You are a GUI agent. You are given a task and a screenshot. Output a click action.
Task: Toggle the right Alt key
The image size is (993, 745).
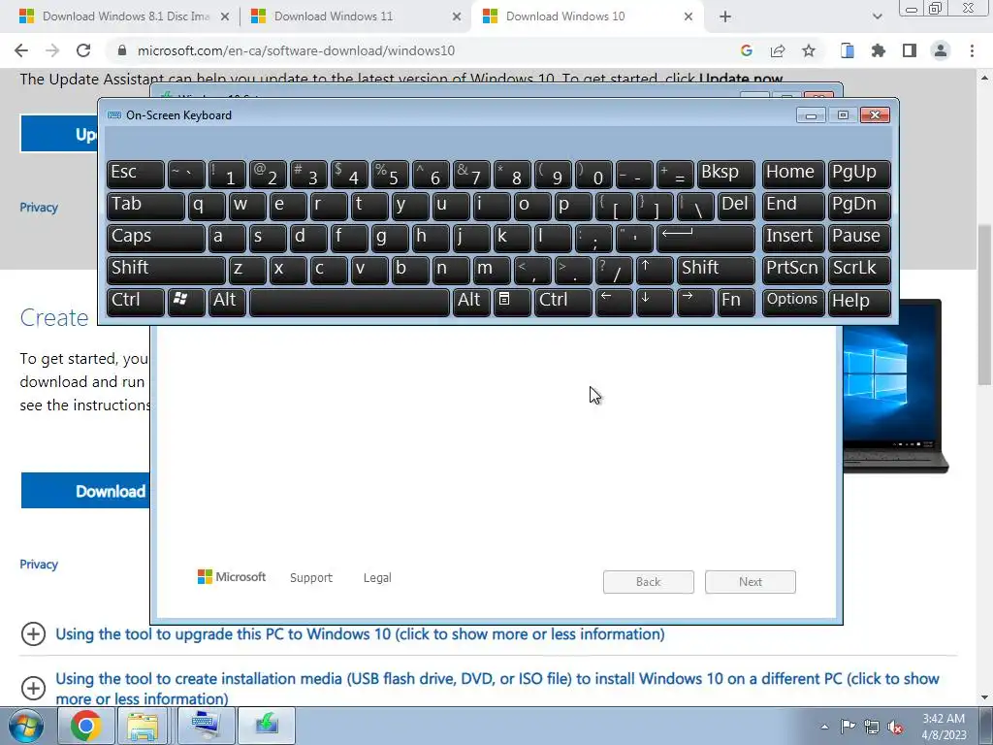coord(471,302)
